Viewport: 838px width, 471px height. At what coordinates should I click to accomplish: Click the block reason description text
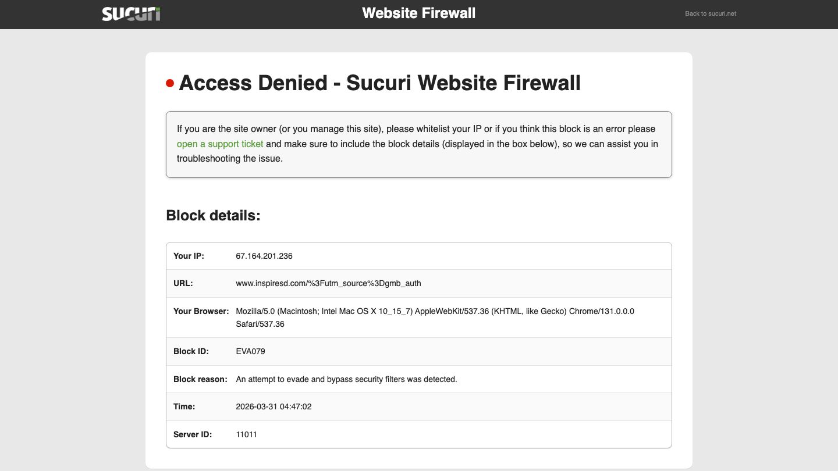pos(346,379)
